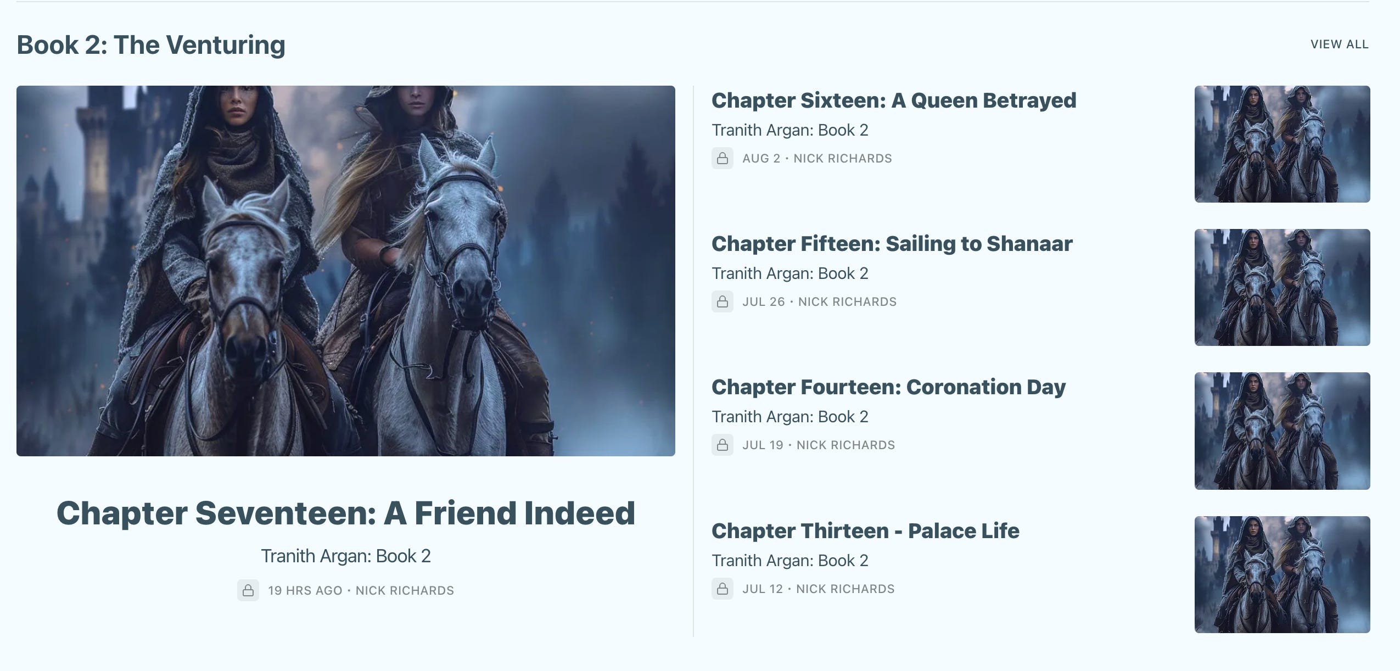Click subtitle Tranith Argan: Book 2 under Chapter Seventeen
The image size is (1400, 671).
[346, 556]
